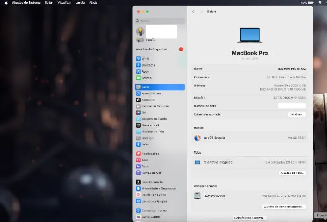The width and height of the screenshot is (327, 222).
Task: Click the Processador row label
Action: tap(202, 77)
